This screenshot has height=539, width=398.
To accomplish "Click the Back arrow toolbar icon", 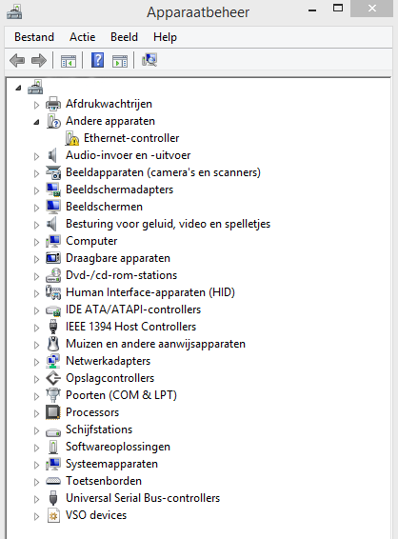I will coord(17,61).
